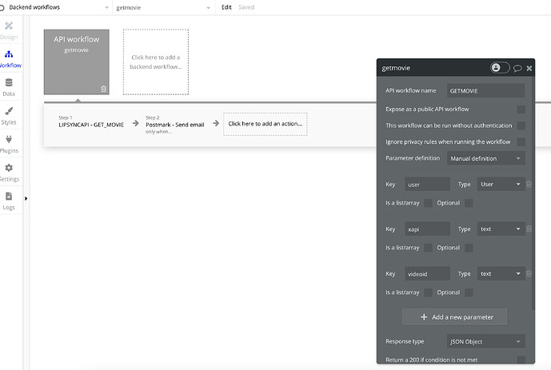Open Type dropdown for videoid key
The image size is (551, 370).
tap(501, 274)
